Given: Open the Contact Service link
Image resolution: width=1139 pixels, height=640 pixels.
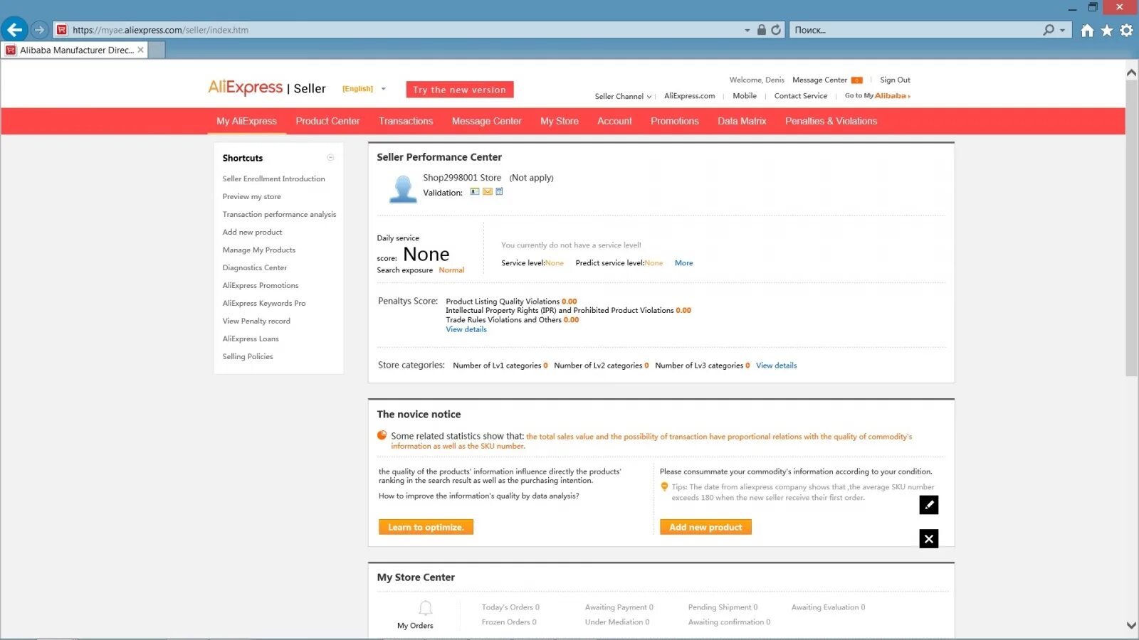Looking at the screenshot, I should click(801, 96).
